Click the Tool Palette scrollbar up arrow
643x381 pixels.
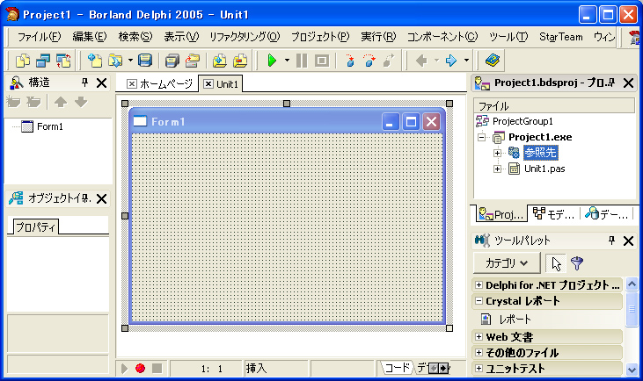632,284
